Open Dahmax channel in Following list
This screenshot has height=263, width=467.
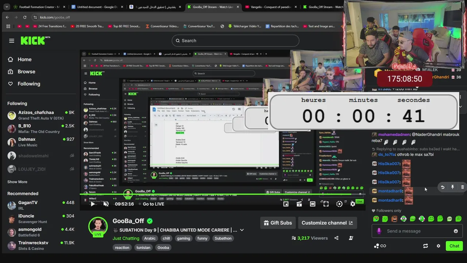[x=41, y=142]
